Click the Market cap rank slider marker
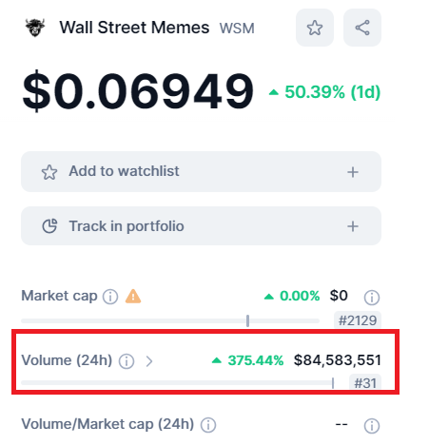429x445 pixels. click(x=247, y=320)
